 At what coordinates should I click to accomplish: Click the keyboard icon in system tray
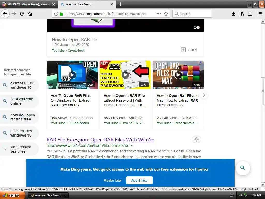tap(231, 195)
